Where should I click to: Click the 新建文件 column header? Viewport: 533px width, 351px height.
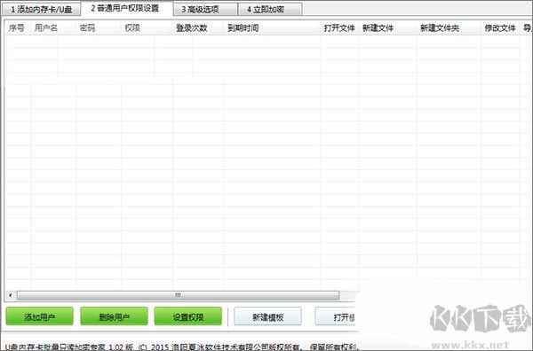tap(387, 27)
